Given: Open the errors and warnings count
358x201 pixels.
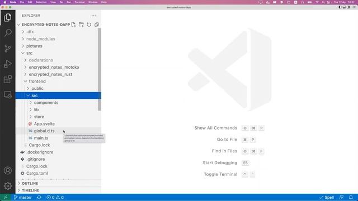Looking at the screenshot, I should [x=55, y=197].
